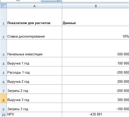Select 'Выручка 1 год' cell
The image size is (129, 117).
click(x=34, y=62)
